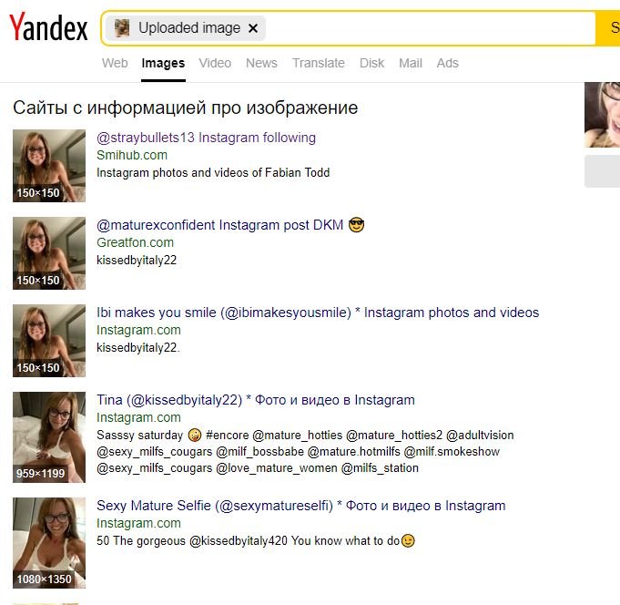Switch to the Web tab

(115, 63)
